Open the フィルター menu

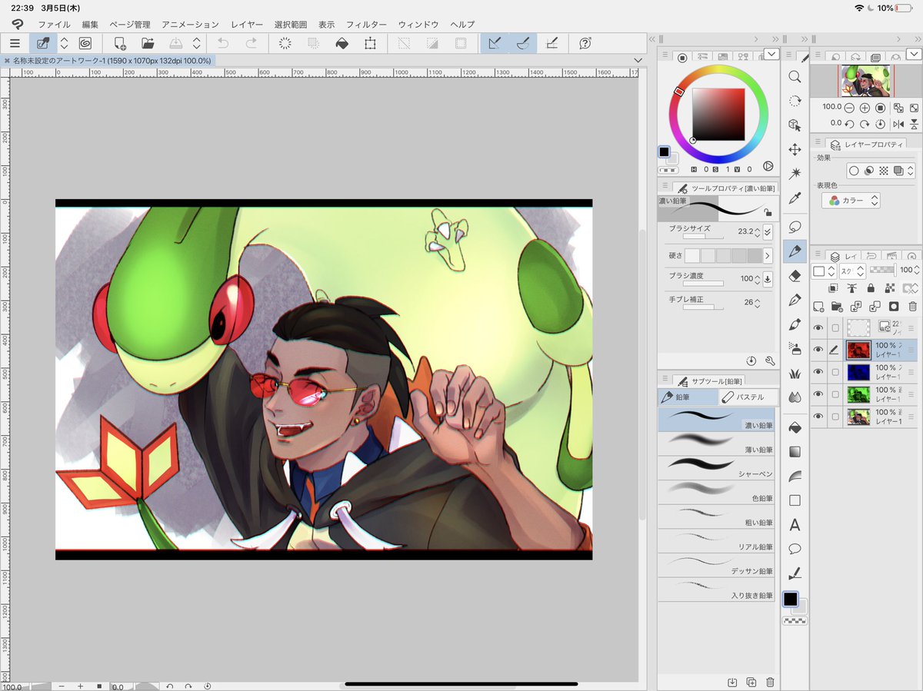[366, 25]
